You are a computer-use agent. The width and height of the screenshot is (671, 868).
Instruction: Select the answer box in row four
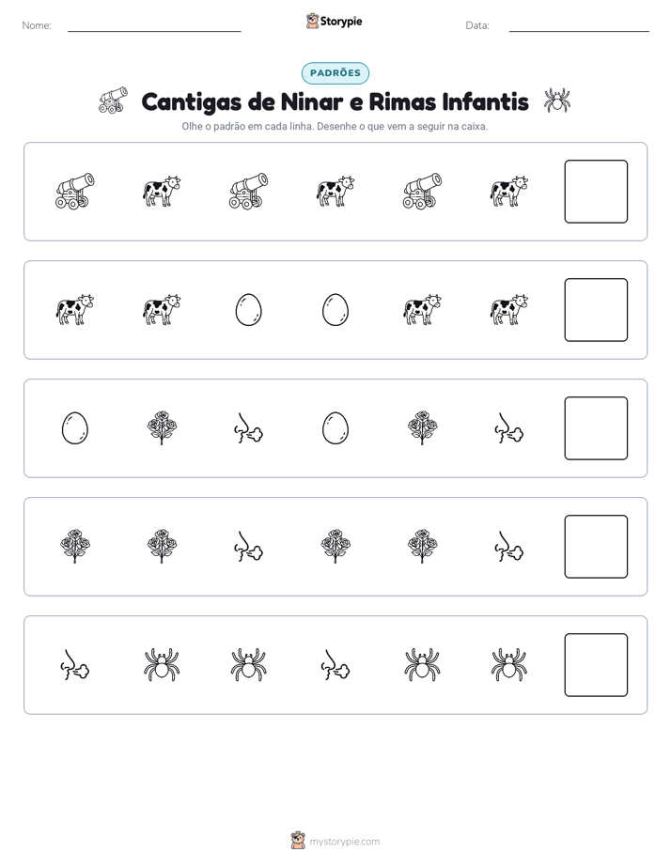click(596, 547)
